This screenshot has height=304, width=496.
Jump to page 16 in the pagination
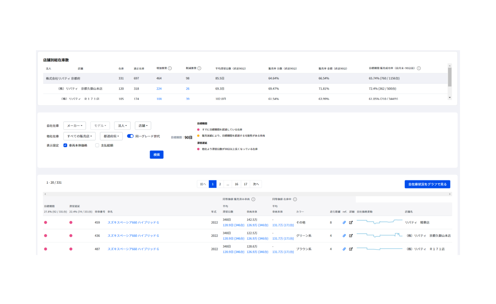tap(236, 184)
